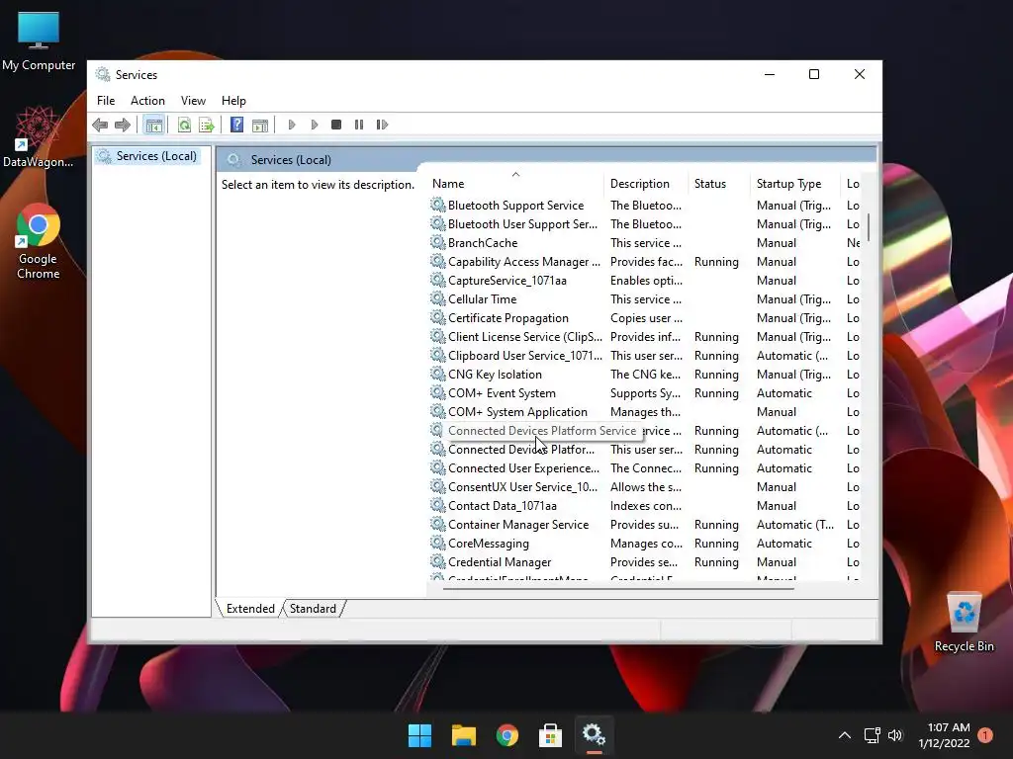Image resolution: width=1013 pixels, height=759 pixels.
Task: Open File Explorer from taskbar
Action: click(x=463, y=735)
